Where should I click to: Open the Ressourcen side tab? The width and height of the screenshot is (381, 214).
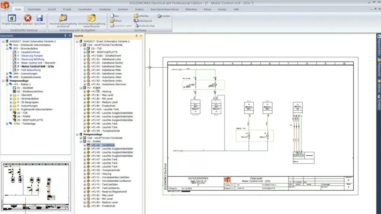[379, 68]
